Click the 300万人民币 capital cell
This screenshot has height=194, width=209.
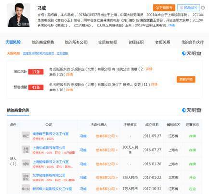pos(130,150)
